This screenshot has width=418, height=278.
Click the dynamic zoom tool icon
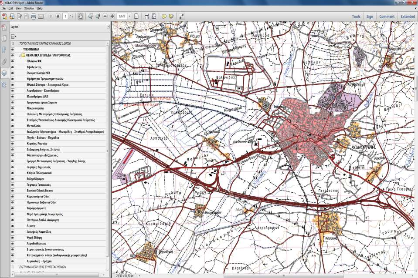pyautogui.click(x=98, y=17)
